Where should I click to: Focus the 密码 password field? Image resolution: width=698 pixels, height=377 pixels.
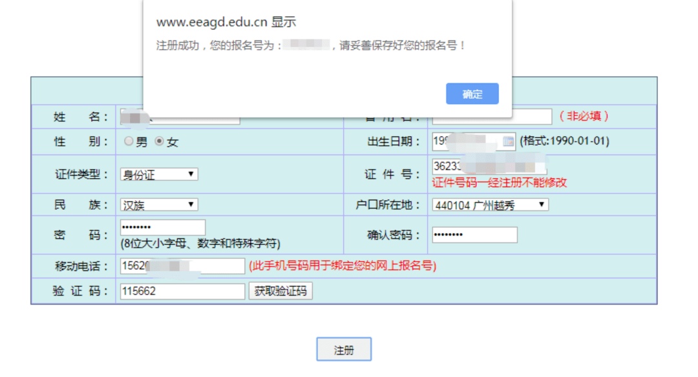163,228
